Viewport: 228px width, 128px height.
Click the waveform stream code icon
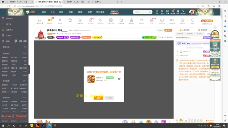[60, 20]
